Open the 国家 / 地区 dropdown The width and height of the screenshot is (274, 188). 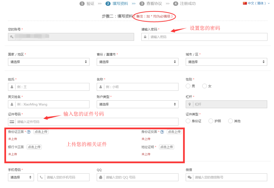(x=48, y=62)
